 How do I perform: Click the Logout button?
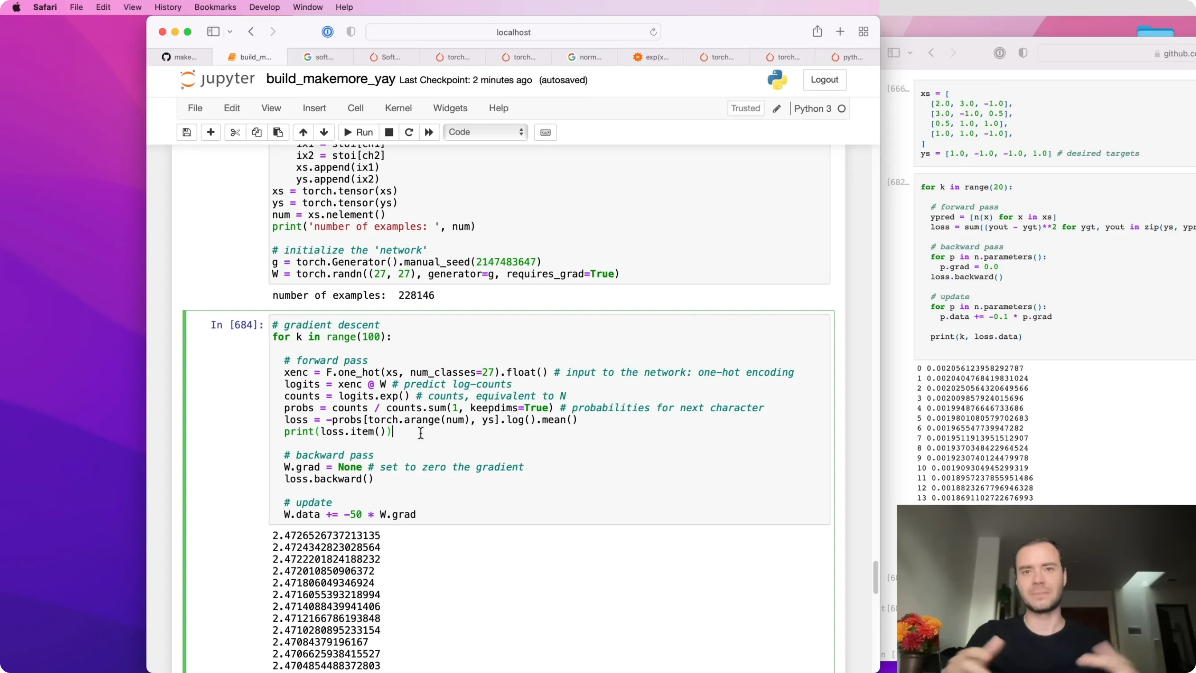(824, 80)
